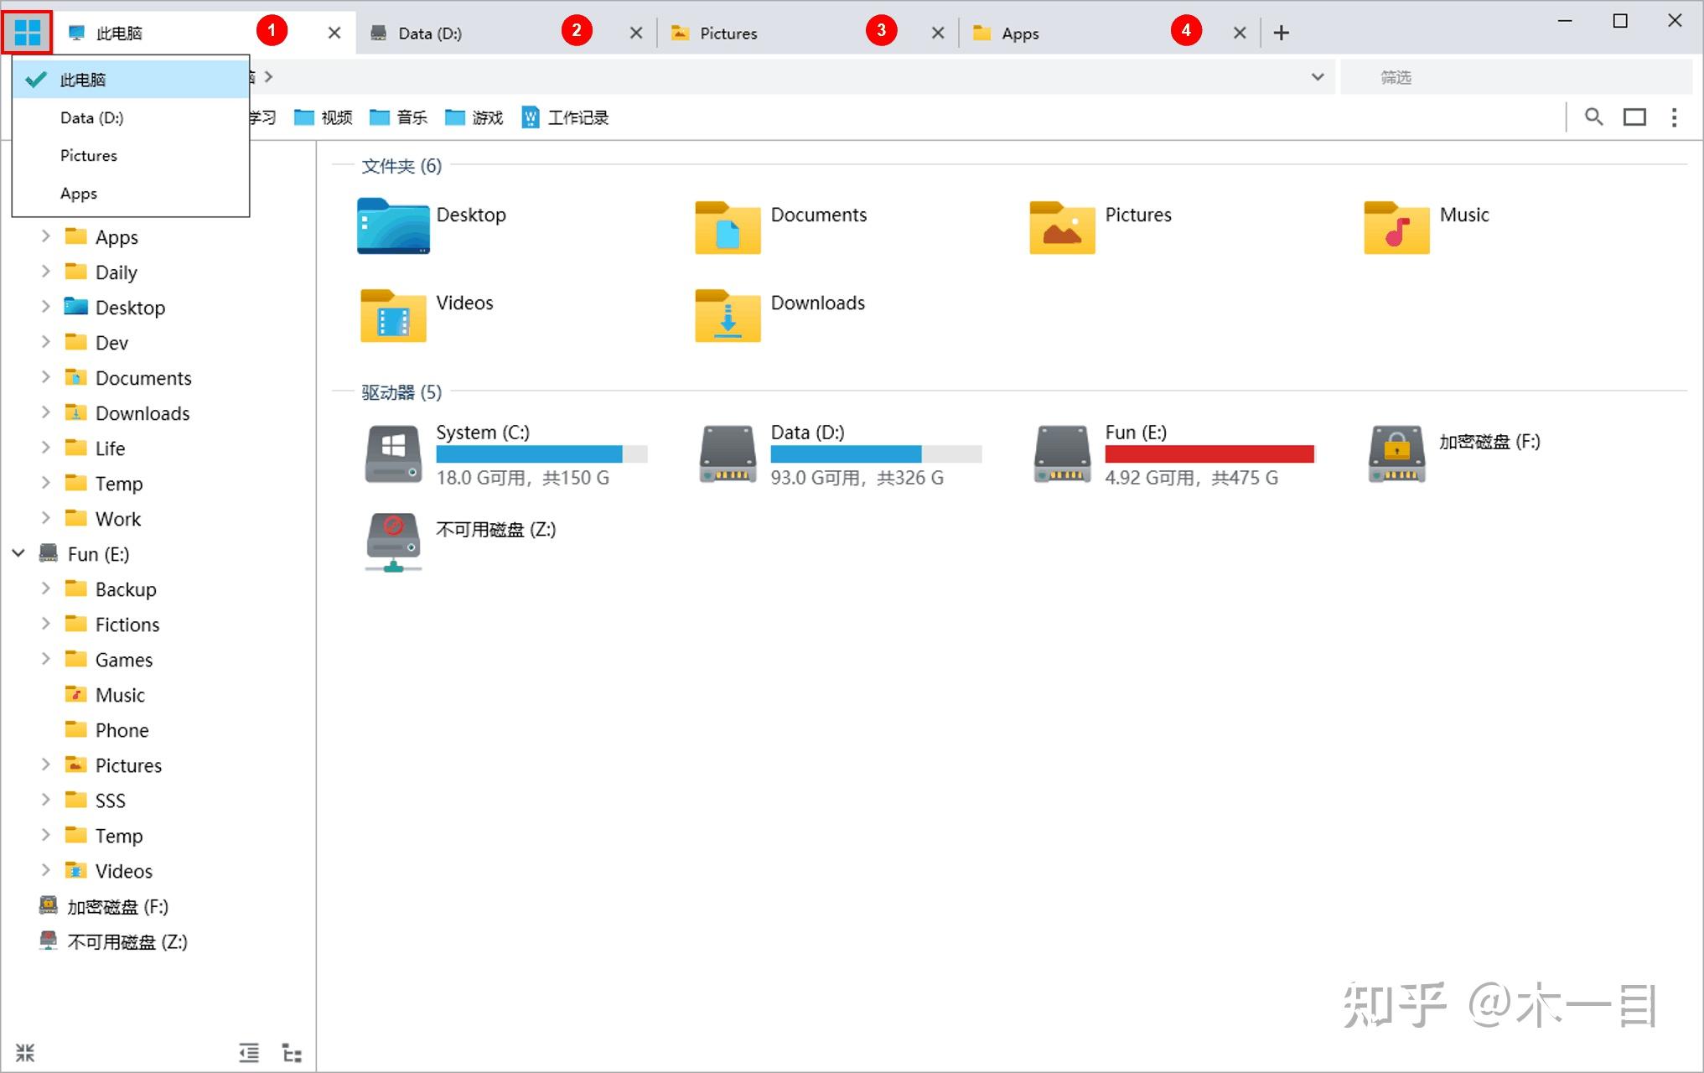
Task: Expand the Videos folder in the tree
Action: (46, 870)
